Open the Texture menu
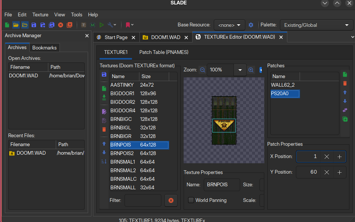The height and width of the screenshot is (222, 355). pyautogui.click(x=40, y=15)
